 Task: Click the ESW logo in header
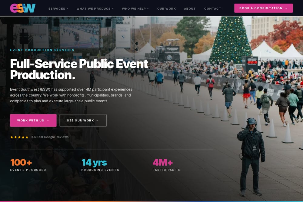coord(23,8)
